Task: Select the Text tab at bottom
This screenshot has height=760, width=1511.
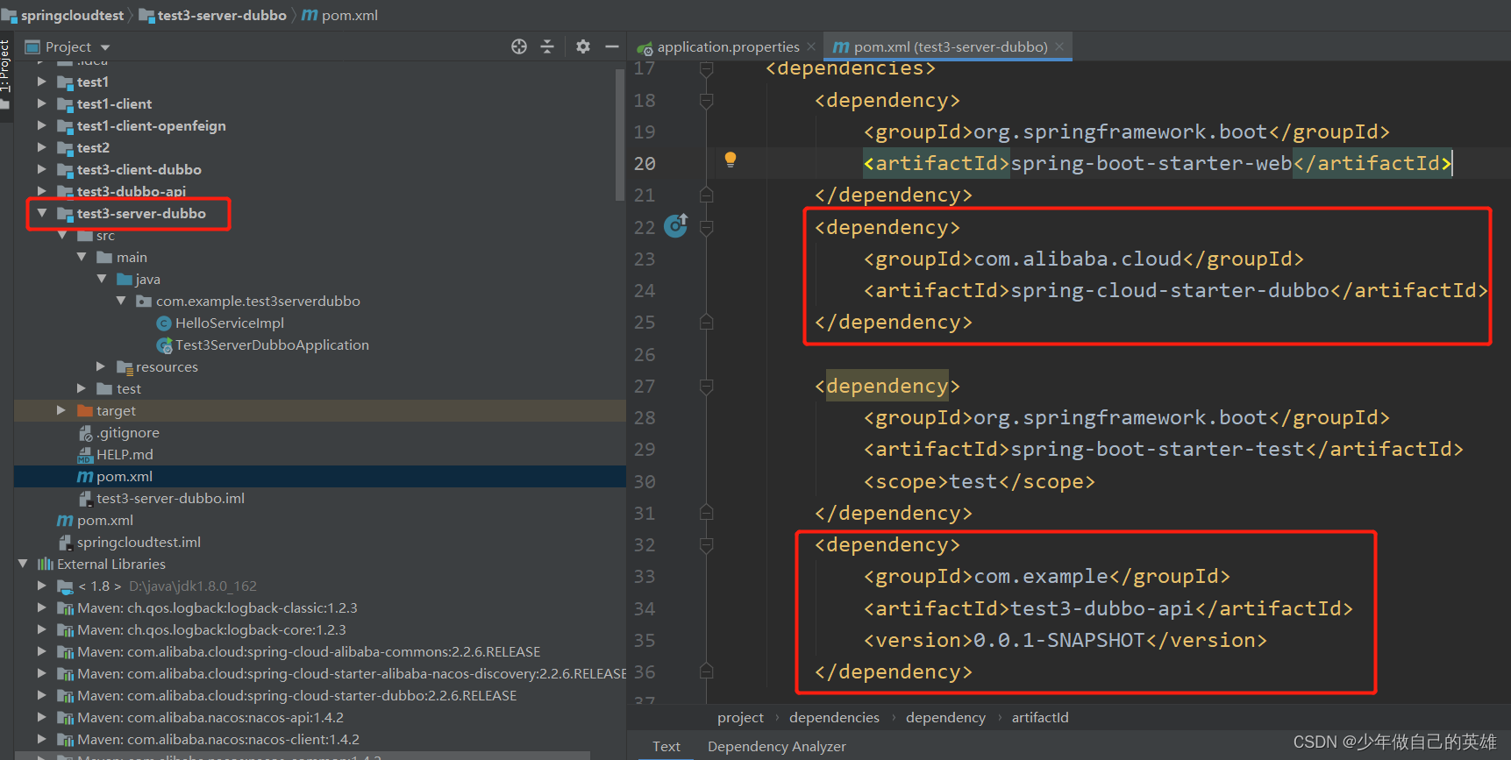Action: point(666,746)
